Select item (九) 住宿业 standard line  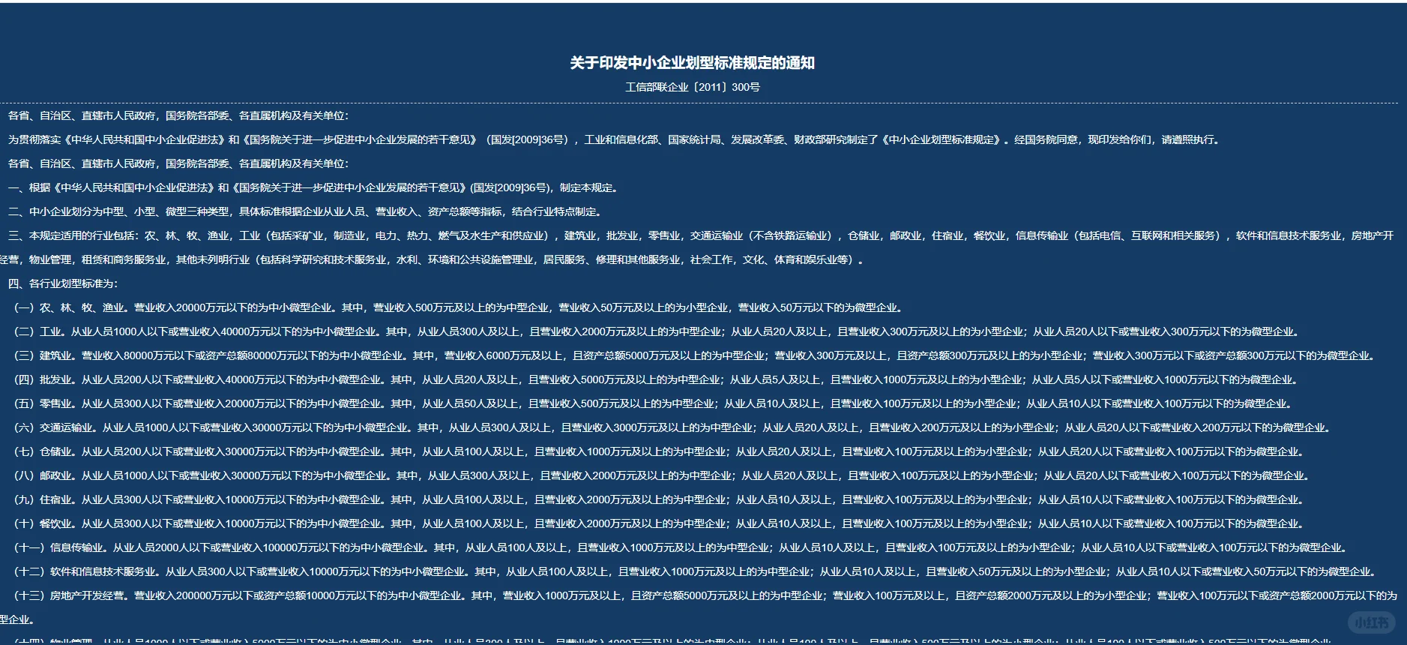coord(660,499)
